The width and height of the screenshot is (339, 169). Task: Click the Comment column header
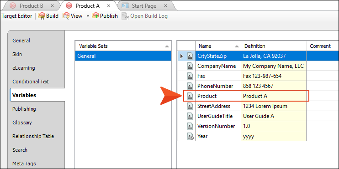click(x=323, y=46)
